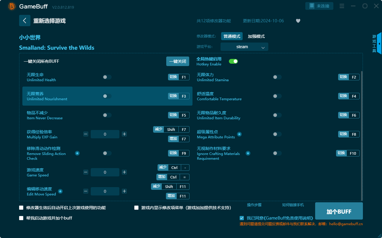Click the star beside Remove Sliding Action Check
This screenshot has width=382, height=238.
[x=77, y=153]
